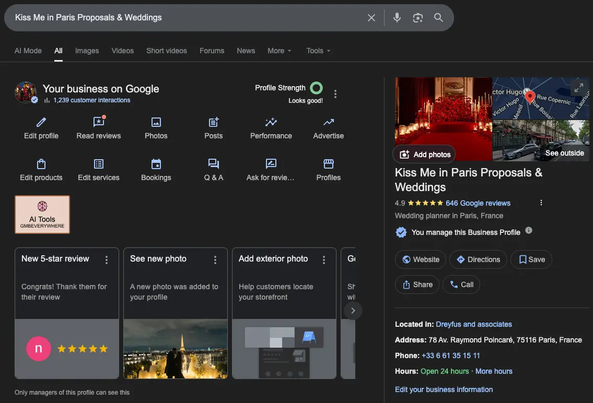Open Edit services list icon
This screenshot has height=403, width=593.
pyautogui.click(x=98, y=163)
